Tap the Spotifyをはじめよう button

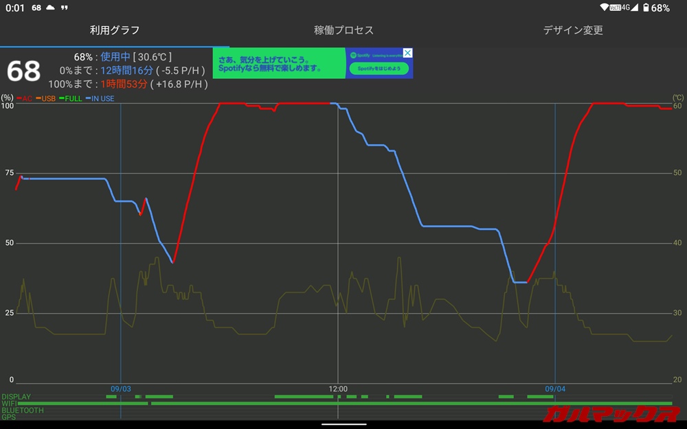pos(379,69)
